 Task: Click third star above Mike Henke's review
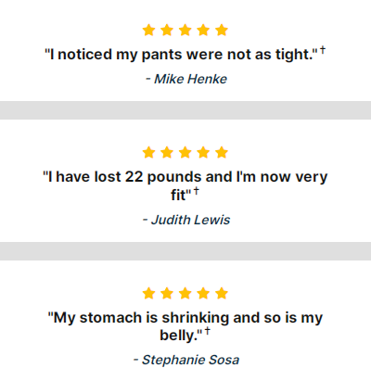point(185,31)
